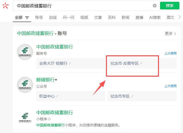Screen dimensions: 183x133
Task: Open the filter icon next to 全部
Action: click(x=27, y=18)
